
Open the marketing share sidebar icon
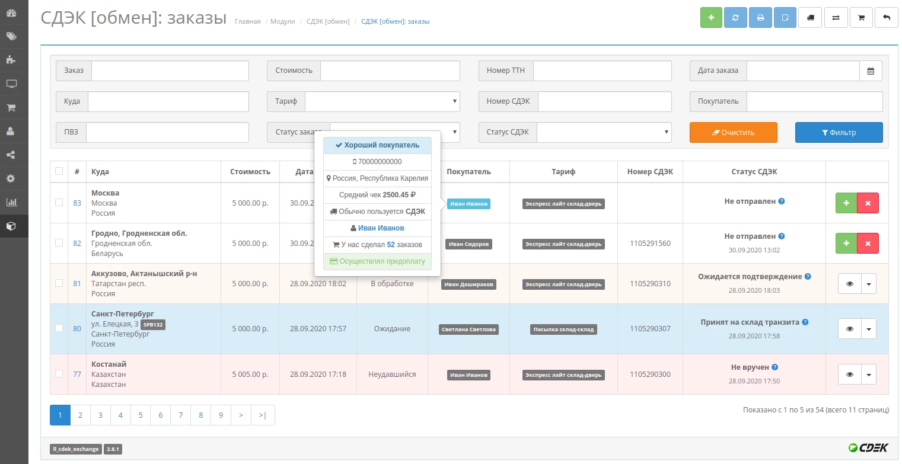point(11,155)
